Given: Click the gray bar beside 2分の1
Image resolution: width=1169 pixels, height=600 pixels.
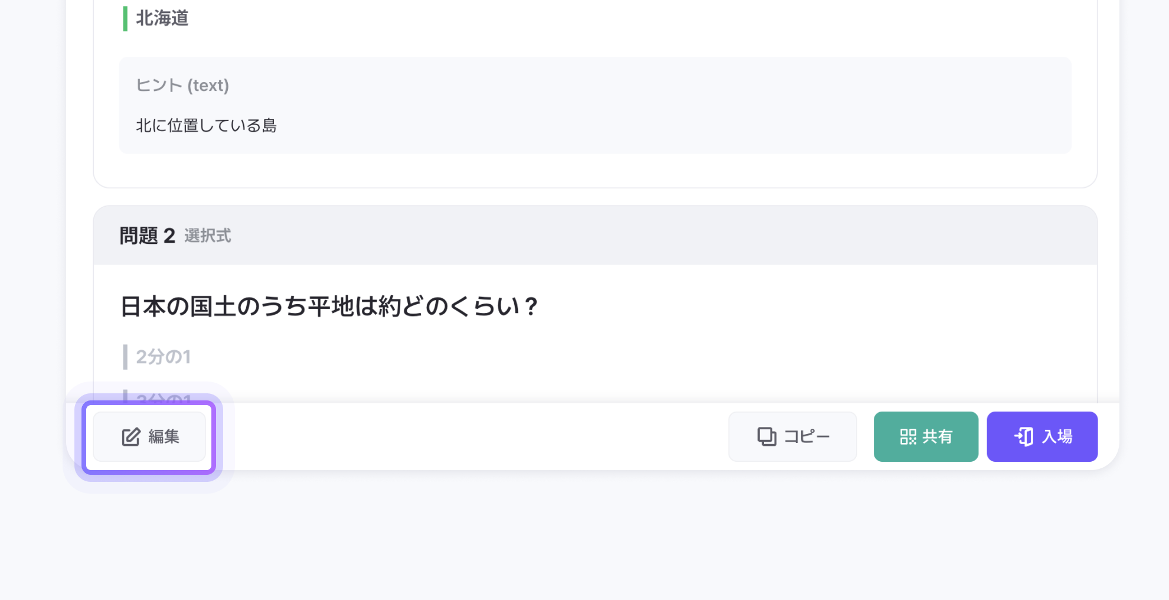Looking at the screenshot, I should coord(125,357).
